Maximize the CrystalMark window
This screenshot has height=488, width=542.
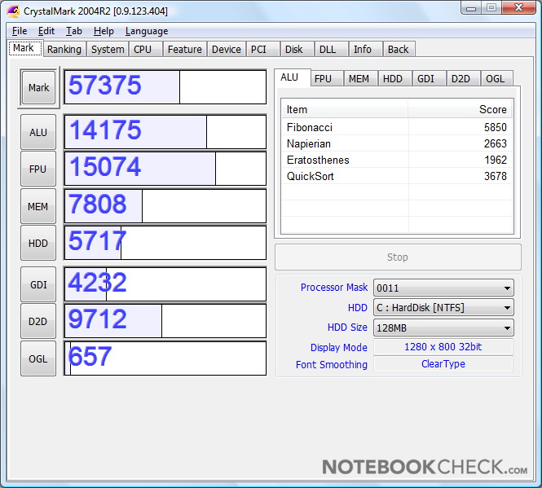tap(491, 8)
